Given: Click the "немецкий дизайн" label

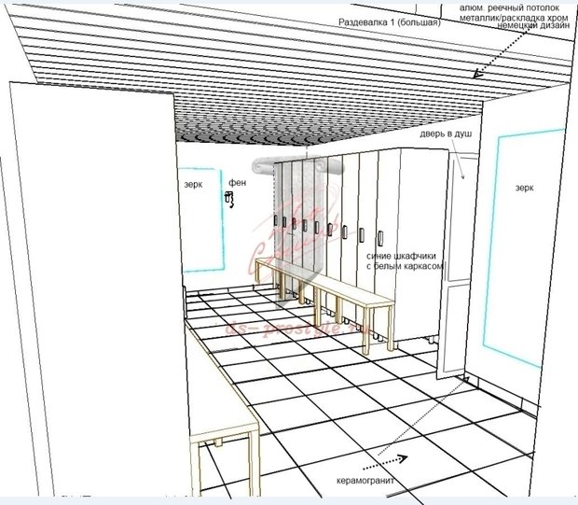Looking at the screenshot, I should click(x=533, y=25).
